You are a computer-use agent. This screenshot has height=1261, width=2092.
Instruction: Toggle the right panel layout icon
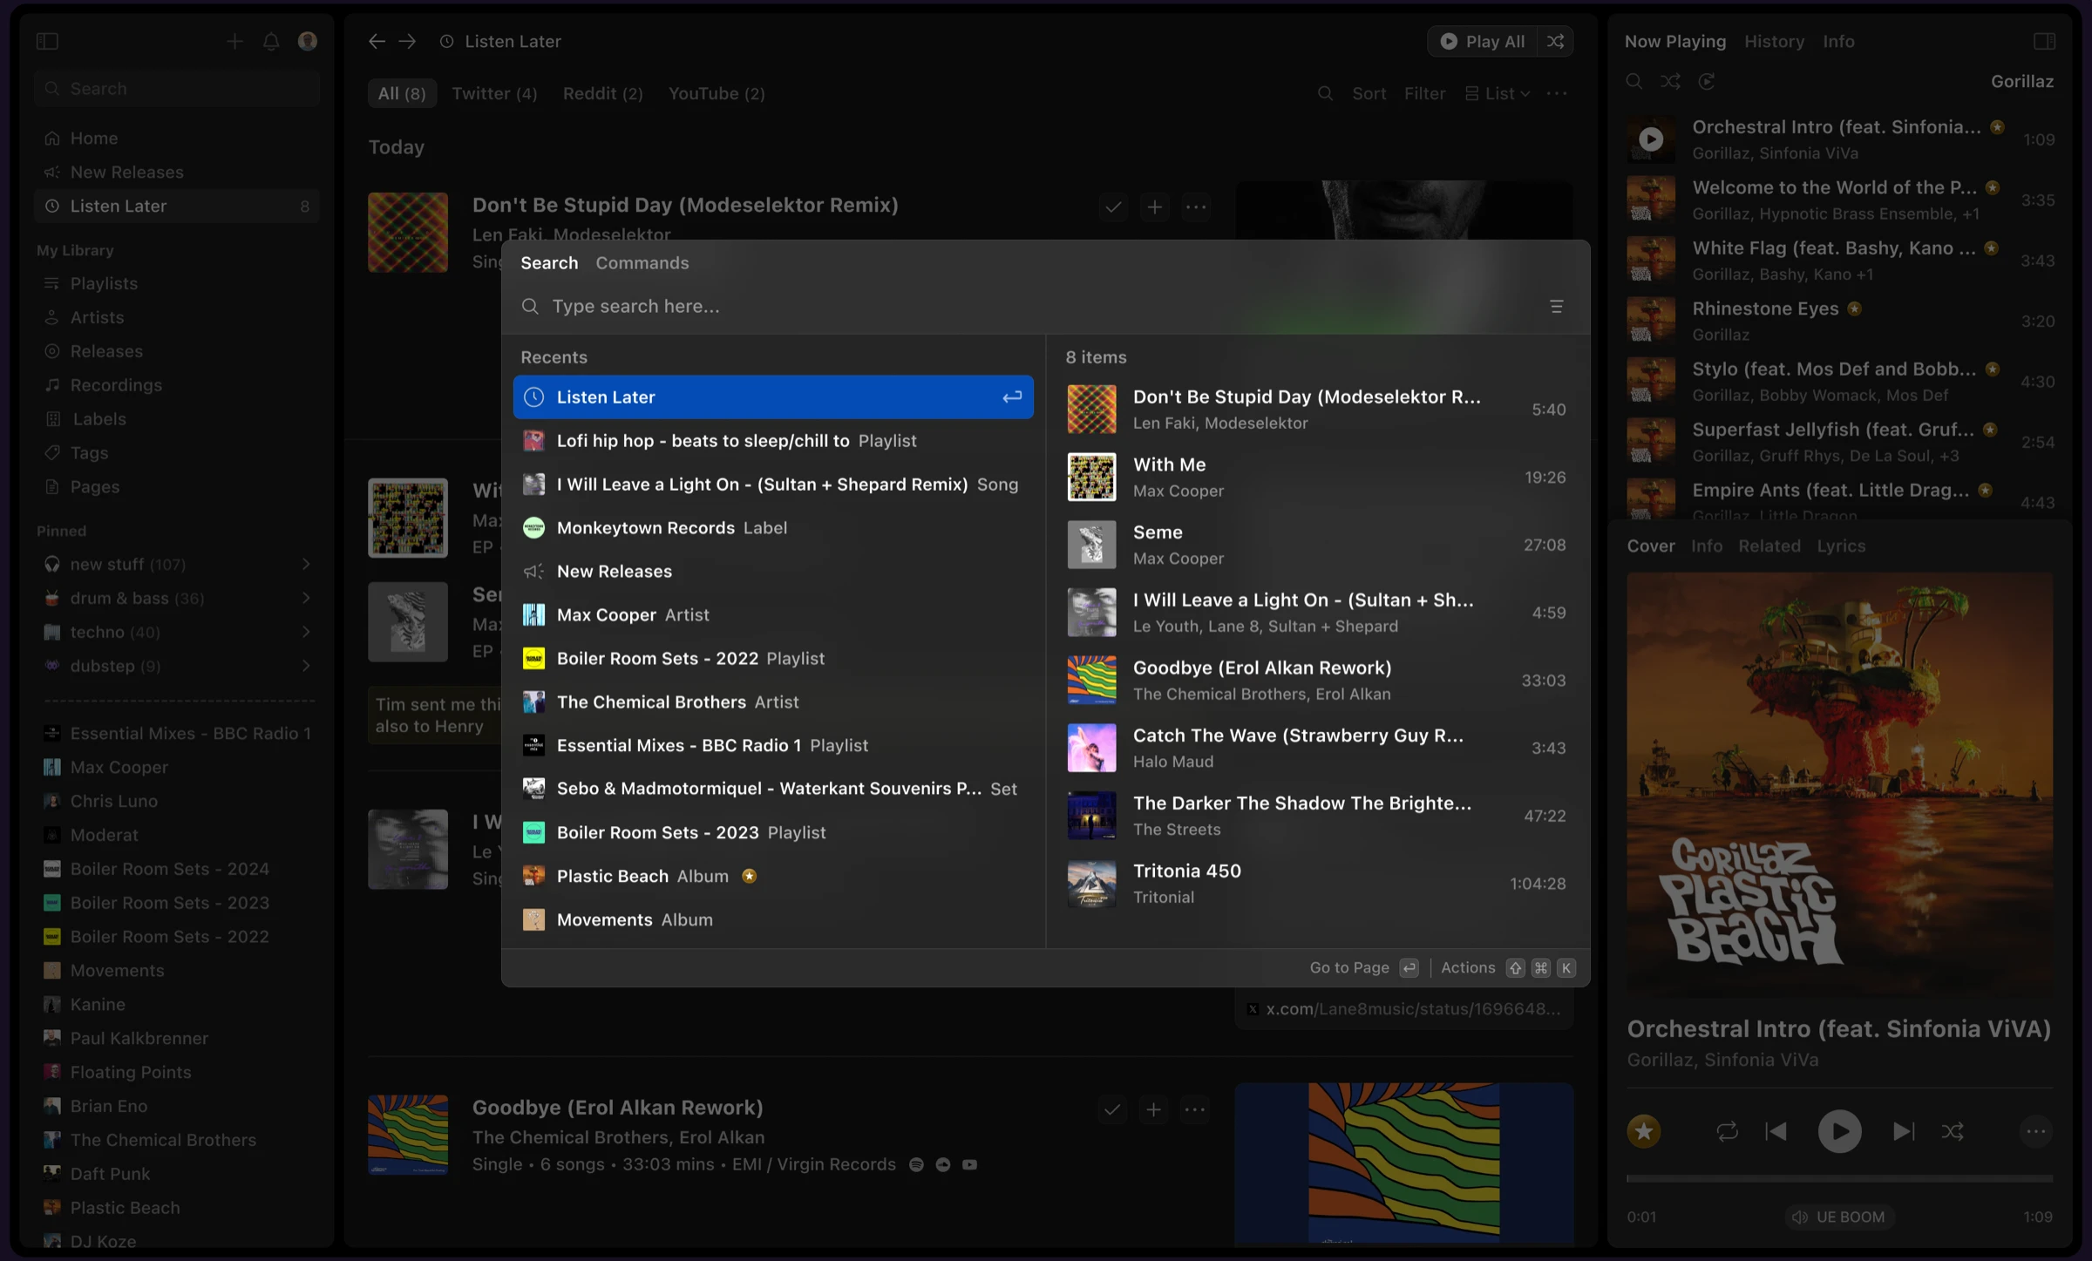[x=2045, y=41]
